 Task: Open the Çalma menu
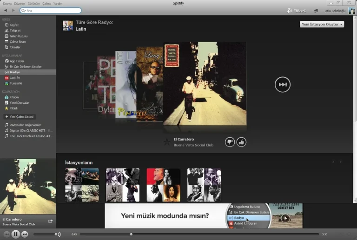pyautogui.click(x=46, y=3)
